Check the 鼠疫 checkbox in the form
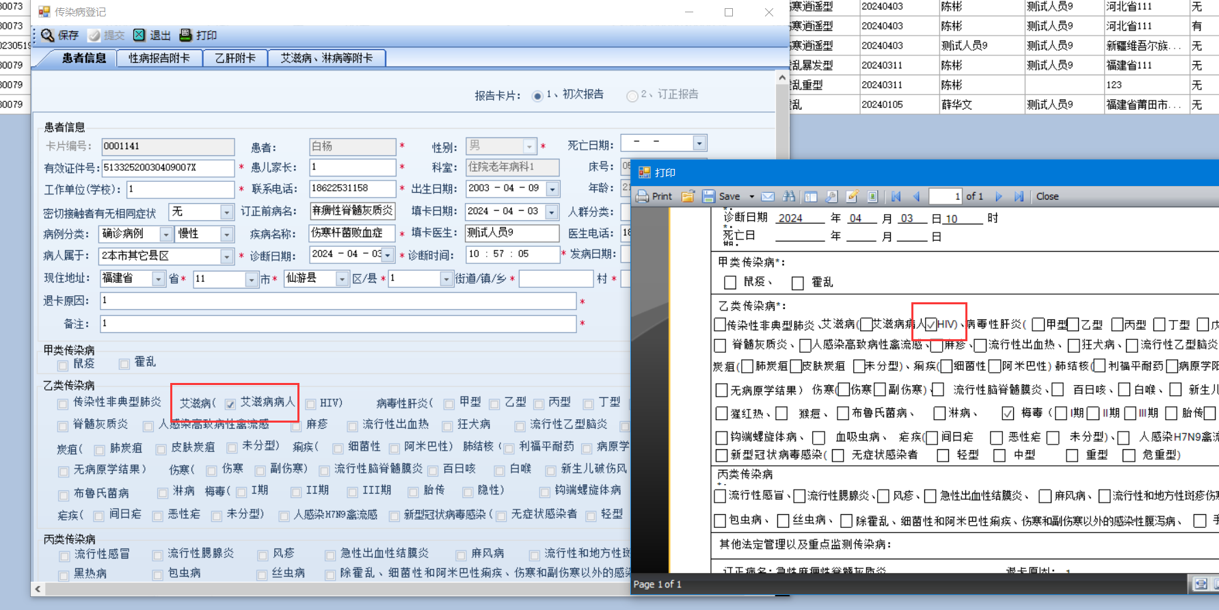Image resolution: width=1219 pixels, height=610 pixels. pyautogui.click(x=63, y=364)
